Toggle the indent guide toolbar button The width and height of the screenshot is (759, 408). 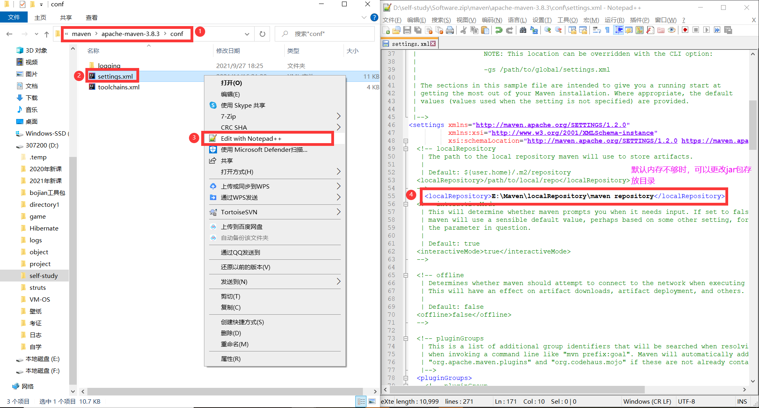(x=618, y=30)
